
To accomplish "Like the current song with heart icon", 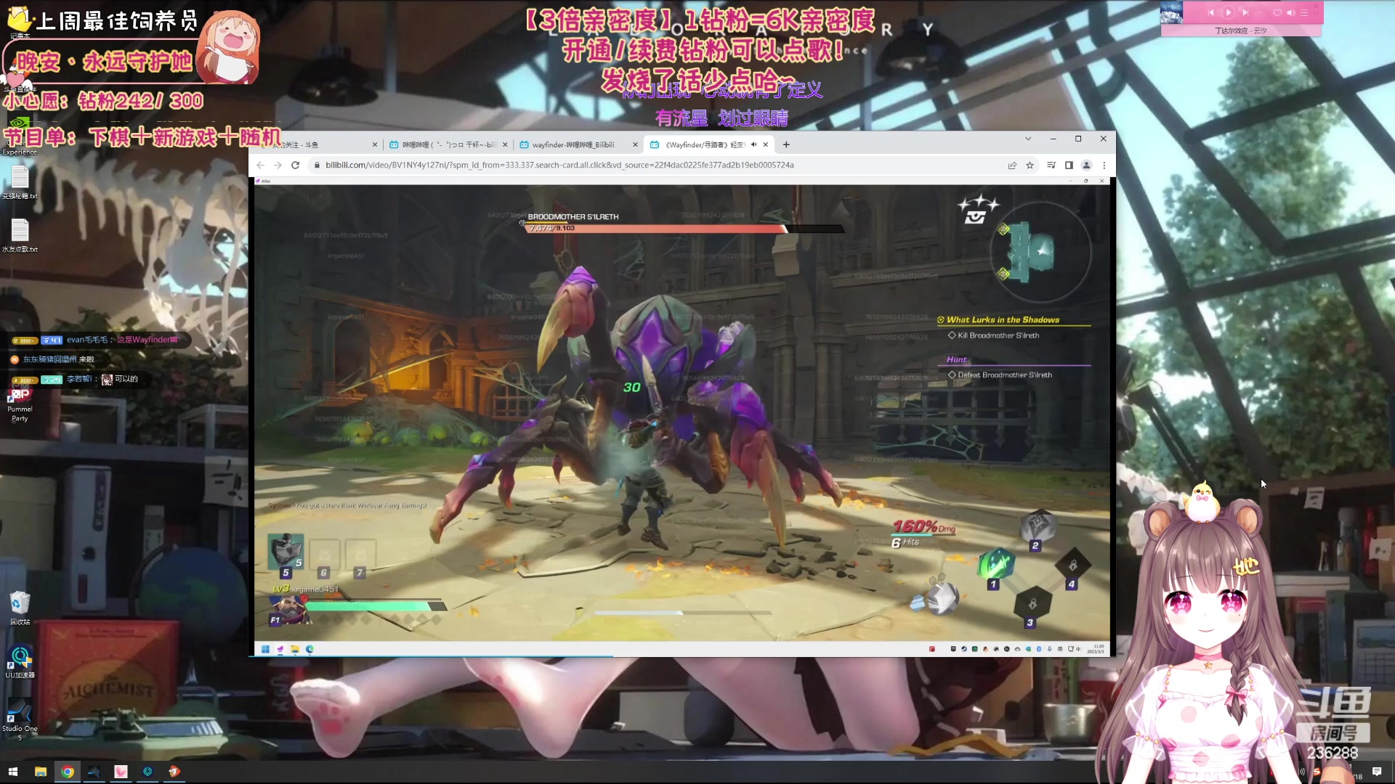I will point(1277,12).
